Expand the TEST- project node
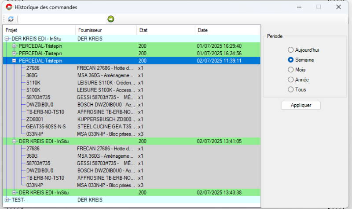The width and height of the screenshot is (352, 209). (7, 200)
